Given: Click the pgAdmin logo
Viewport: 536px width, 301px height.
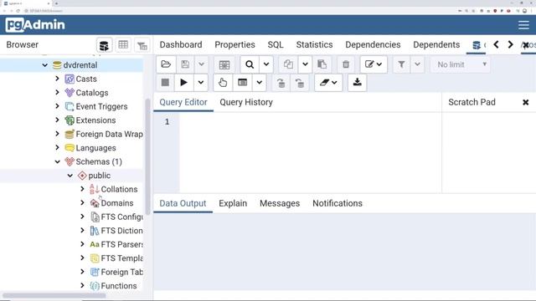Looking at the screenshot, I should [35, 25].
